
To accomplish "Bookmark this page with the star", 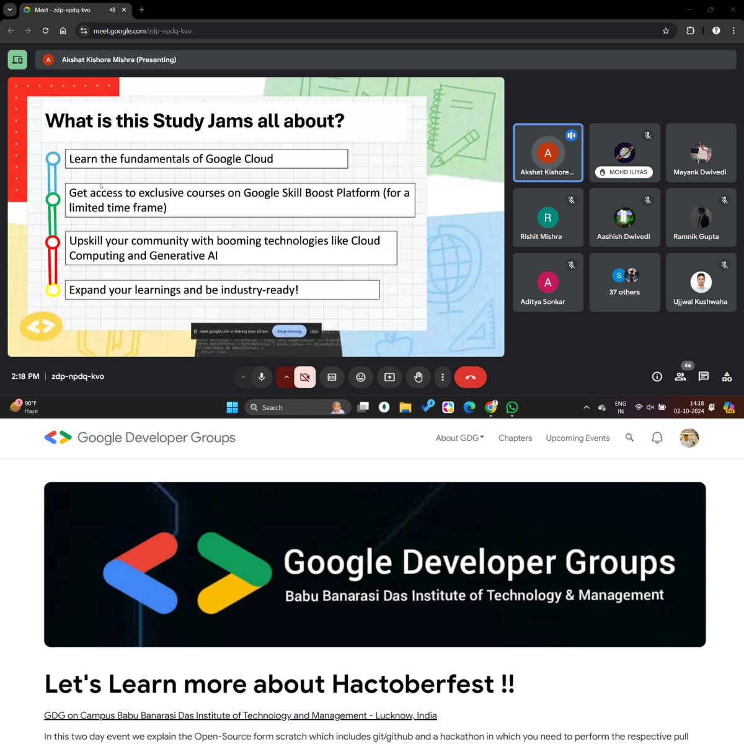I will click(x=666, y=30).
